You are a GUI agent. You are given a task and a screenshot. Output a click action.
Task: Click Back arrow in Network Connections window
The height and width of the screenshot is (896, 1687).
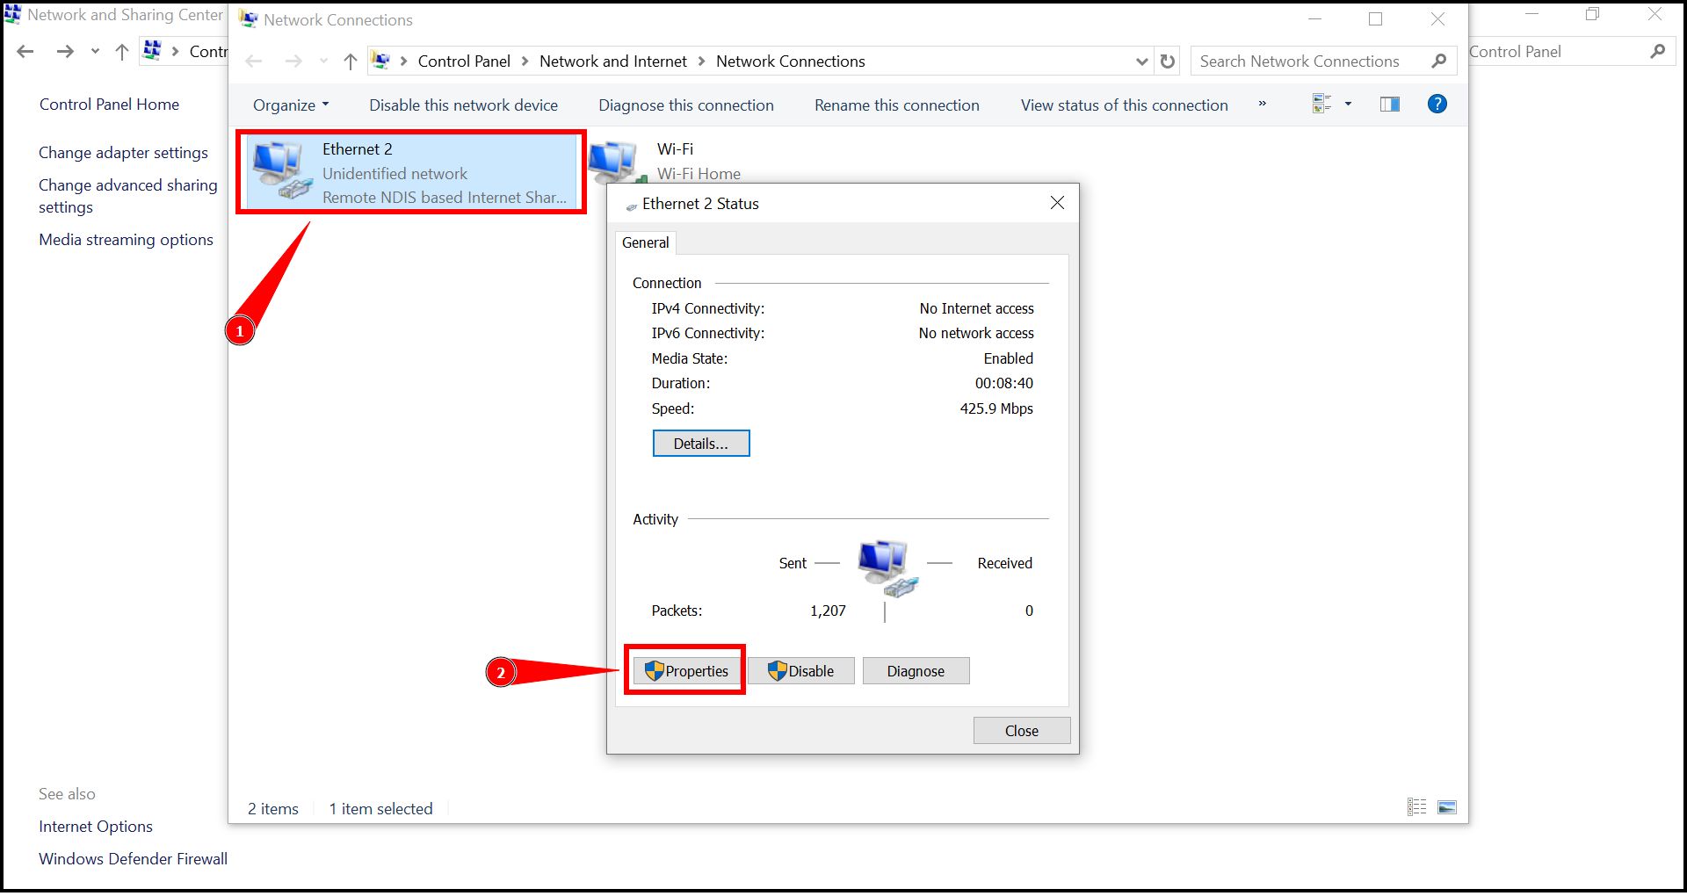point(254,61)
